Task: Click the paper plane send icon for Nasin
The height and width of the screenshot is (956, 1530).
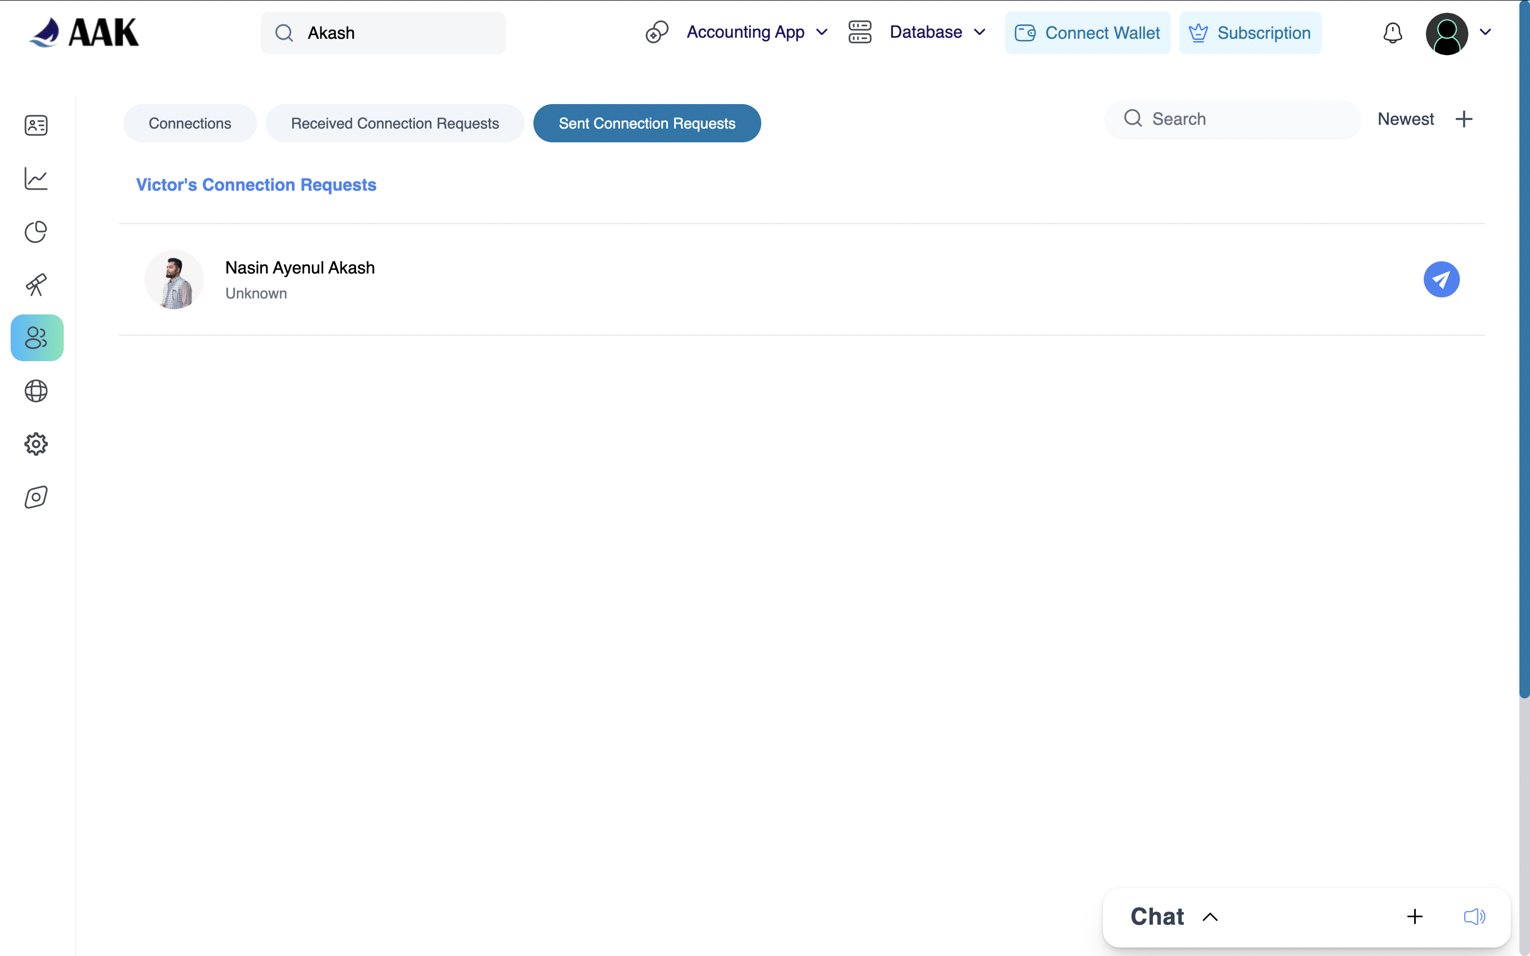Action: [1441, 279]
